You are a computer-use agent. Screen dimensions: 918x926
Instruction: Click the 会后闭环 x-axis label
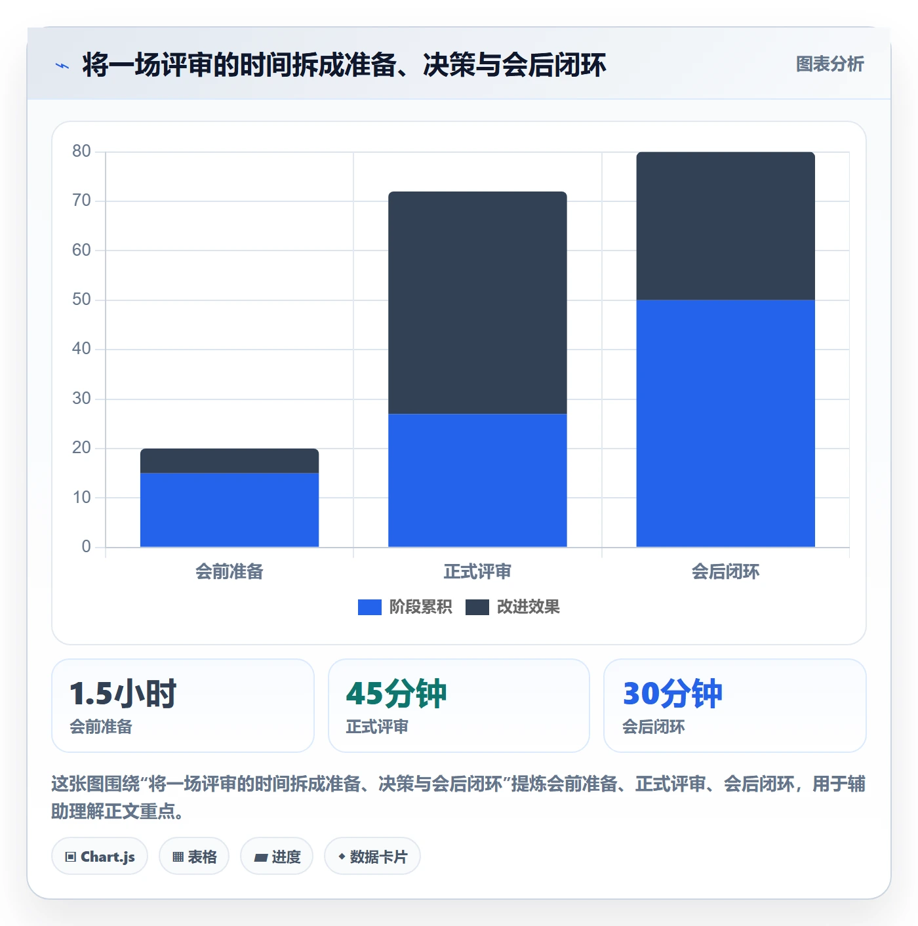point(725,572)
